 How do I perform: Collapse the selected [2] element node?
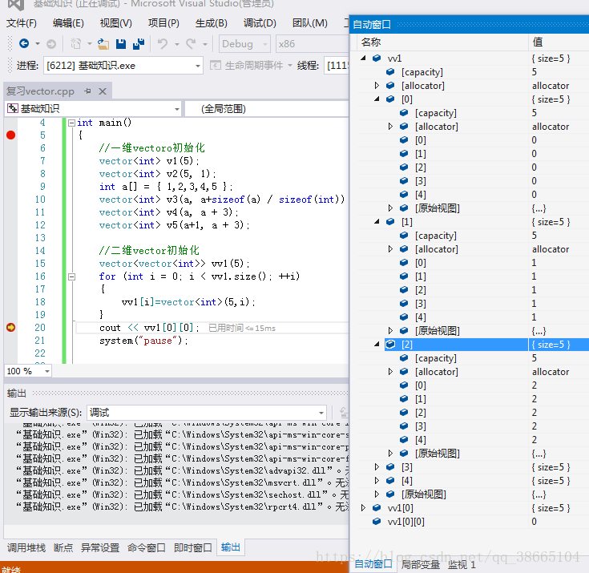pyautogui.click(x=377, y=345)
